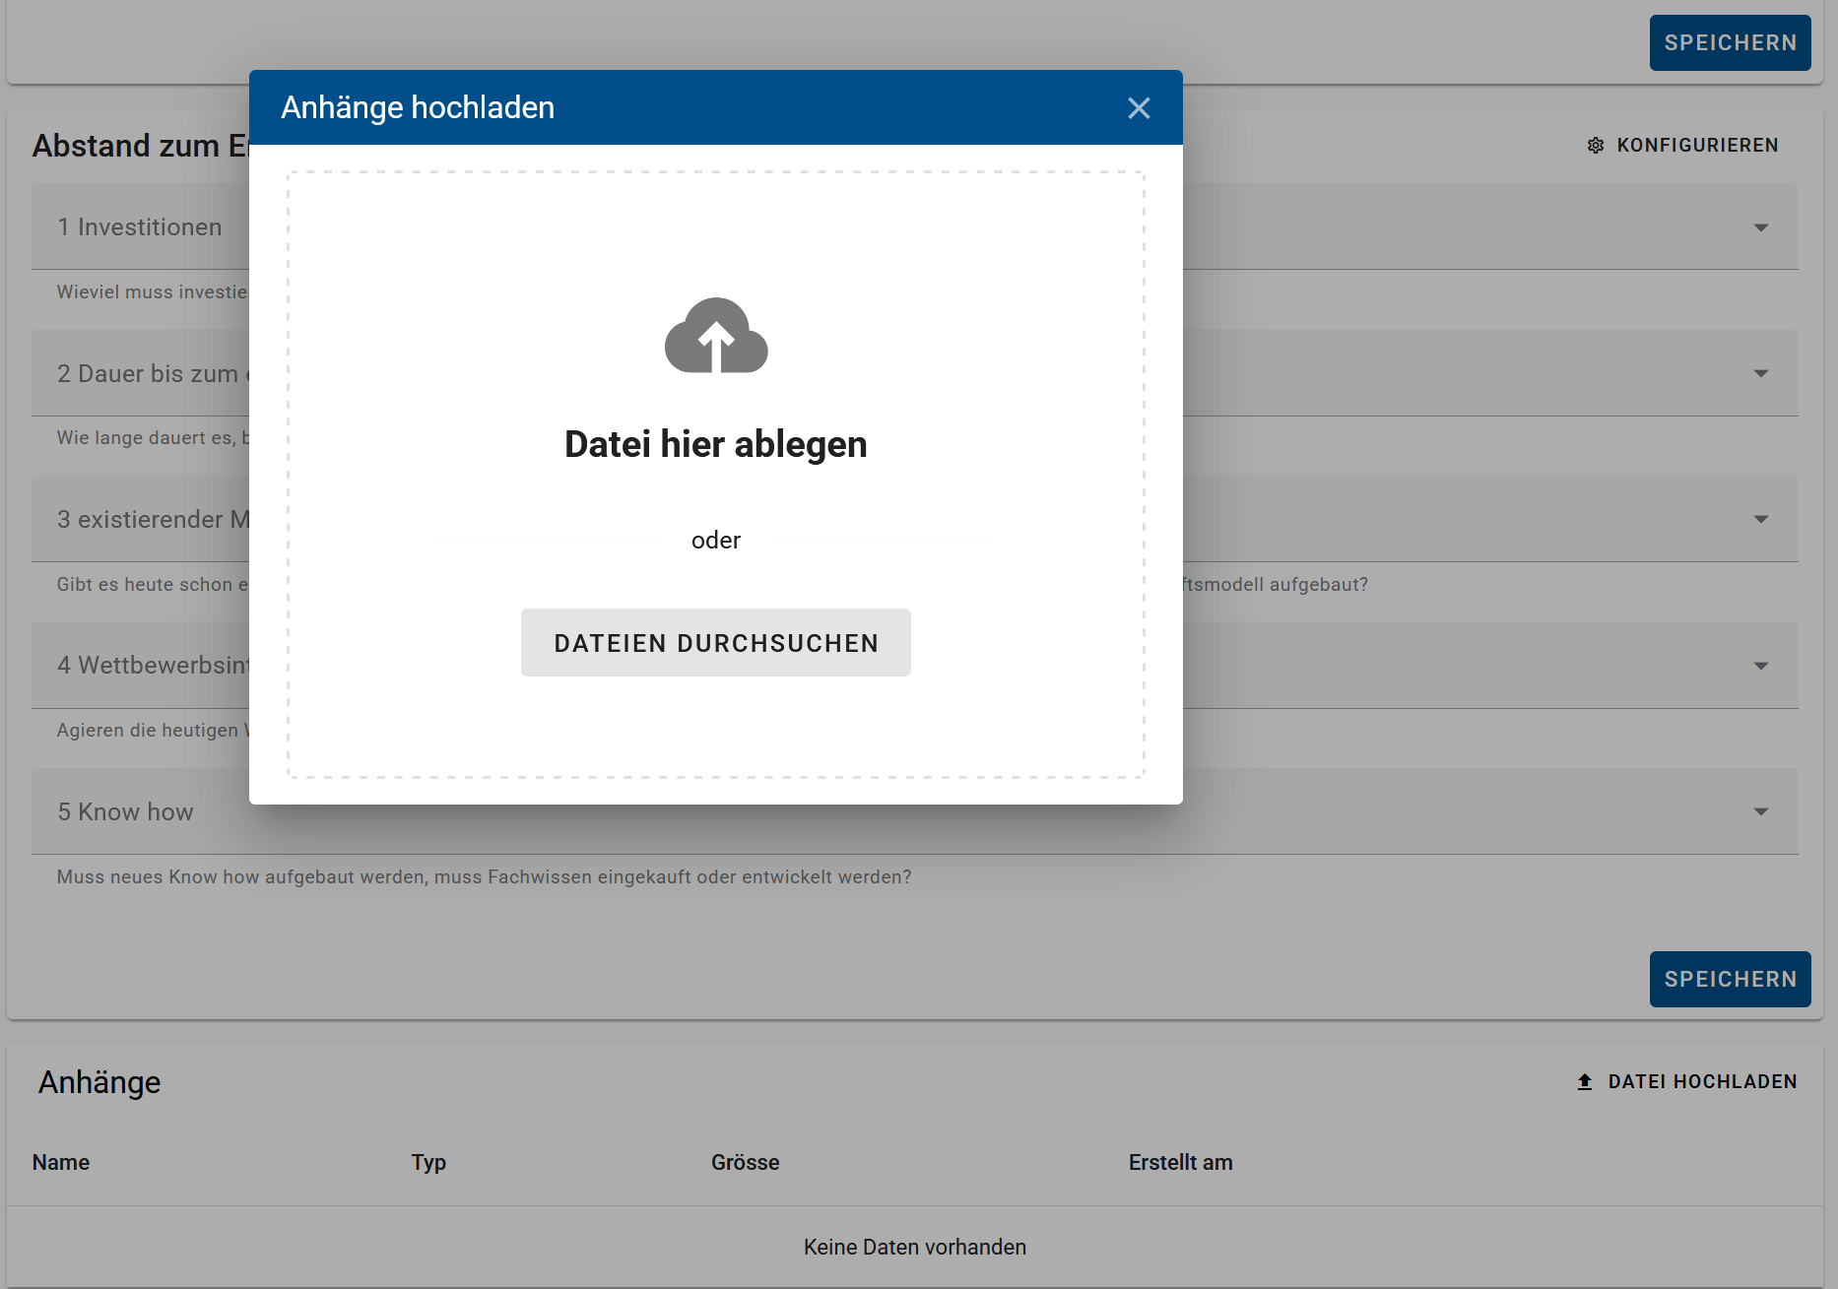Expand the 5 Know how dropdown arrow
Viewport: 1838px width, 1289px height.
pyautogui.click(x=1761, y=811)
